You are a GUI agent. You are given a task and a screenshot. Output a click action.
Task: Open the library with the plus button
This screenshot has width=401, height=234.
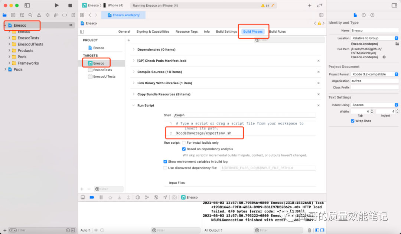tap(309, 5)
